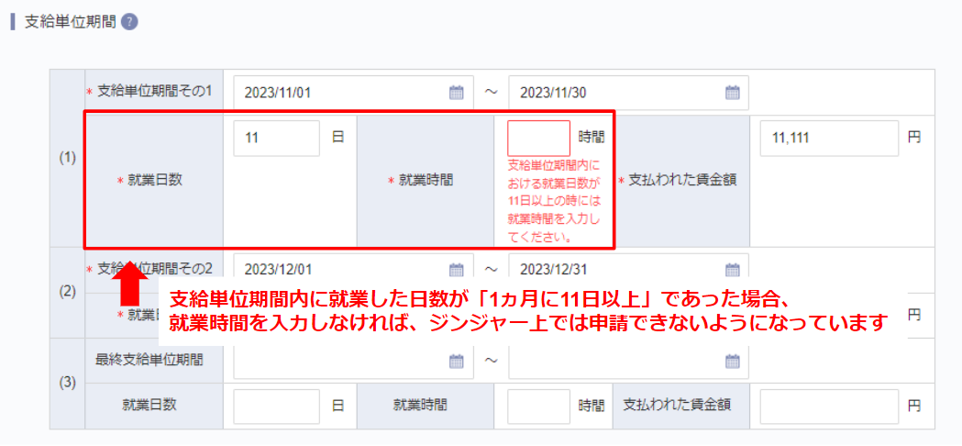Screen dimensions: 962x446
Task: Click the help icon beside 支給単位期間
Action: pyautogui.click(x=129, y=22)
